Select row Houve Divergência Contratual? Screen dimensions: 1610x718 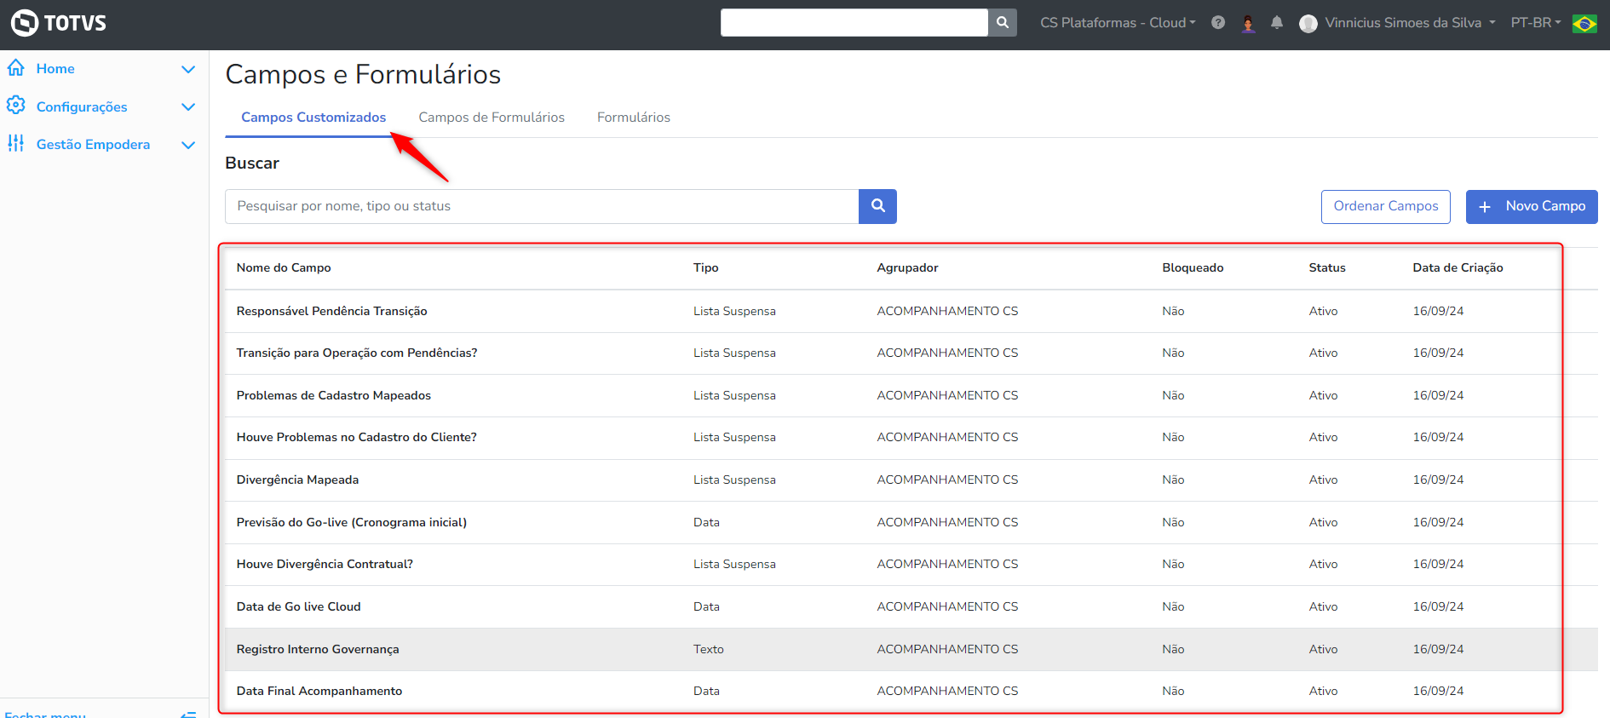click(911, 565)
